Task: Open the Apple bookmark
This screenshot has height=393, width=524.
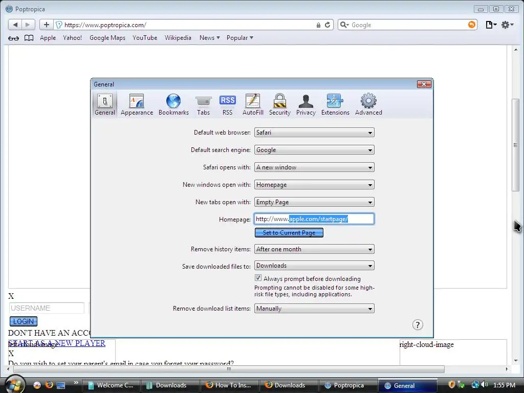Action: click(48, 38)
